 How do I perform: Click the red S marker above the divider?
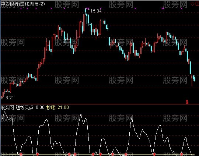coord(187,102)
